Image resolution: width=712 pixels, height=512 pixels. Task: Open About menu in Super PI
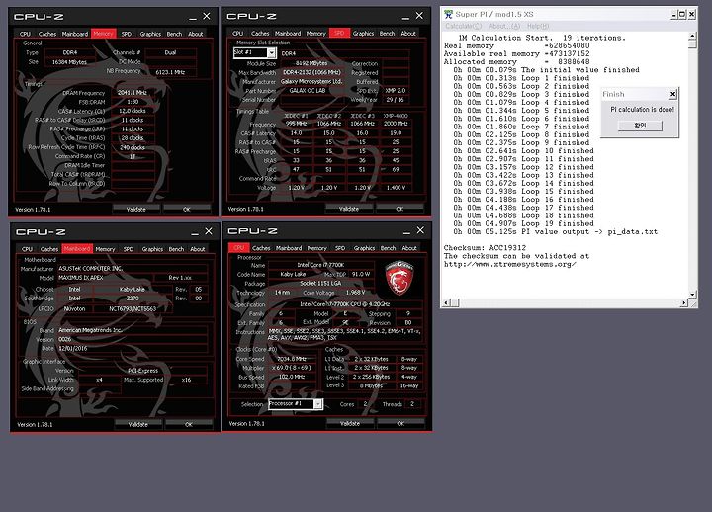[x=504, y=26]
